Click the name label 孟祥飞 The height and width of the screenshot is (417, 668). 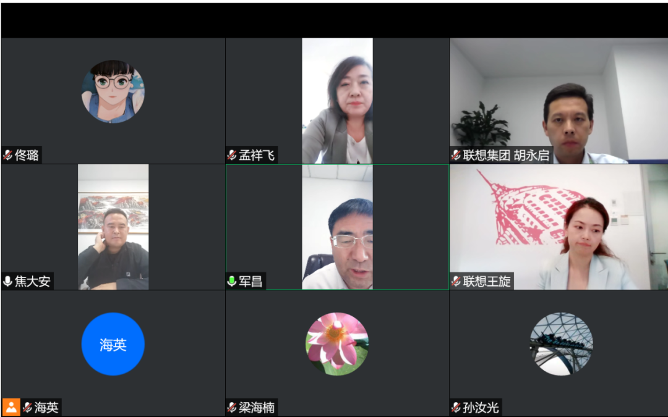(x=257, y=155)
